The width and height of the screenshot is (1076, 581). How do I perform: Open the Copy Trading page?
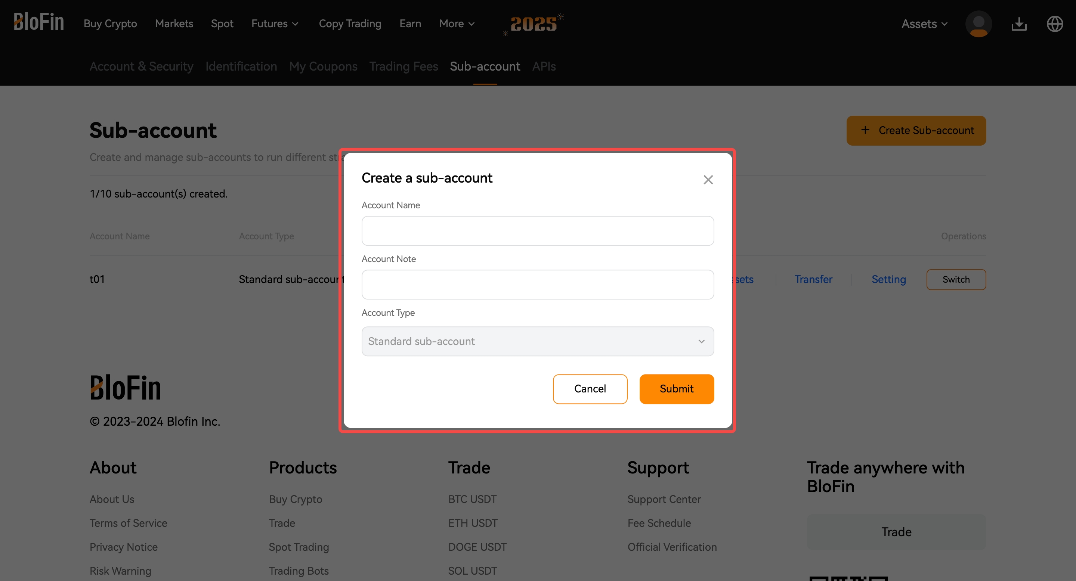[350, 24]
